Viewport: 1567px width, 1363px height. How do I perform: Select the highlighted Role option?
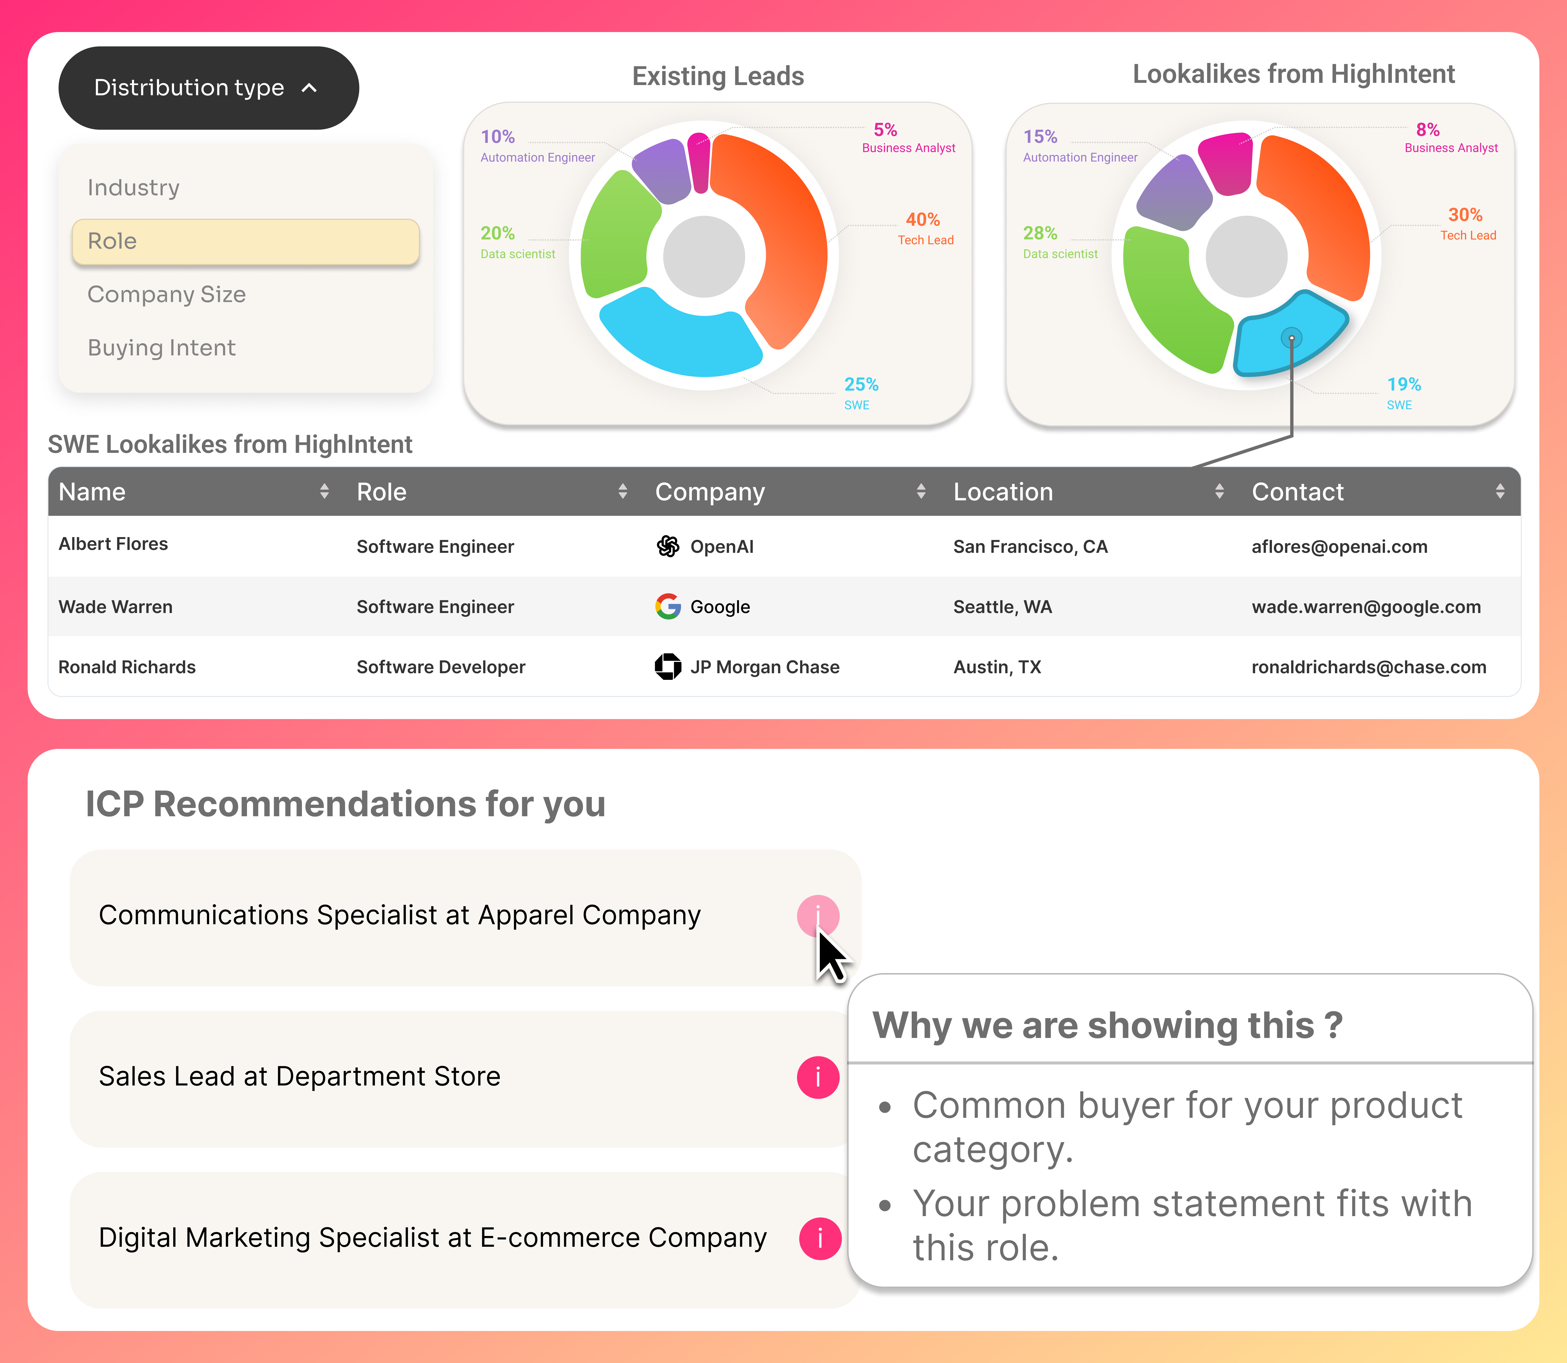245,241
